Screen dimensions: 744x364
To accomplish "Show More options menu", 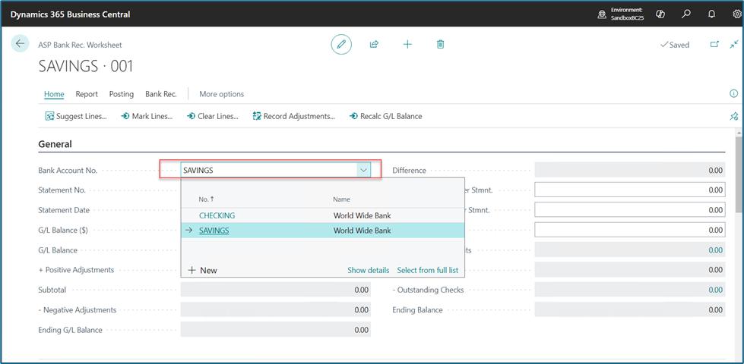I will 222,94.
